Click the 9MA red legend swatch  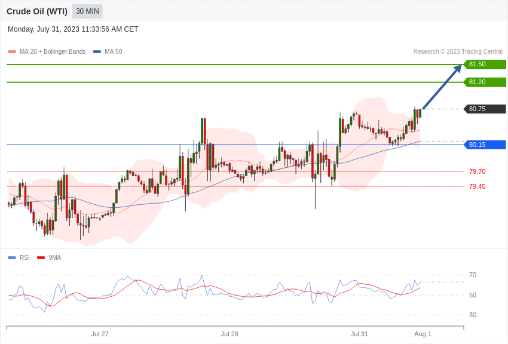coord(41,258)
